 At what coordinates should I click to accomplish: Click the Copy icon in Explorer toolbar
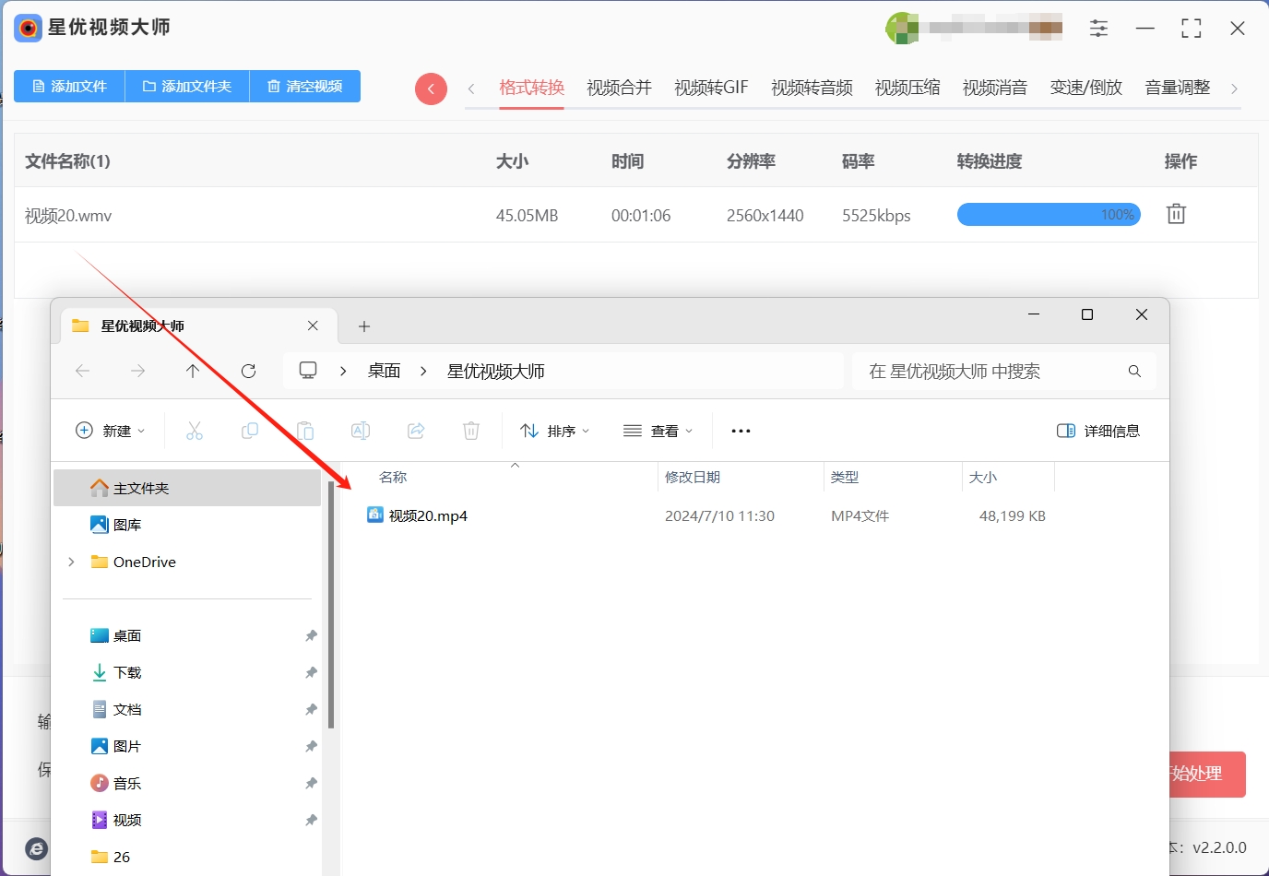[250, 431]
